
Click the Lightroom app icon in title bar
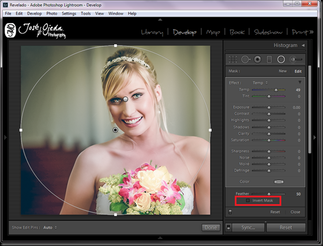[6, 5]
